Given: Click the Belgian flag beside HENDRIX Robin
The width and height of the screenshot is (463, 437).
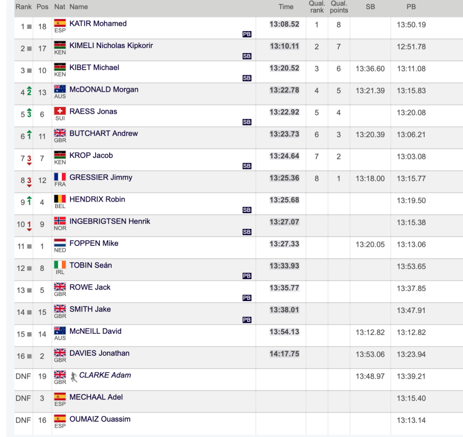Looking at the screenshot, I should (60, 199).
